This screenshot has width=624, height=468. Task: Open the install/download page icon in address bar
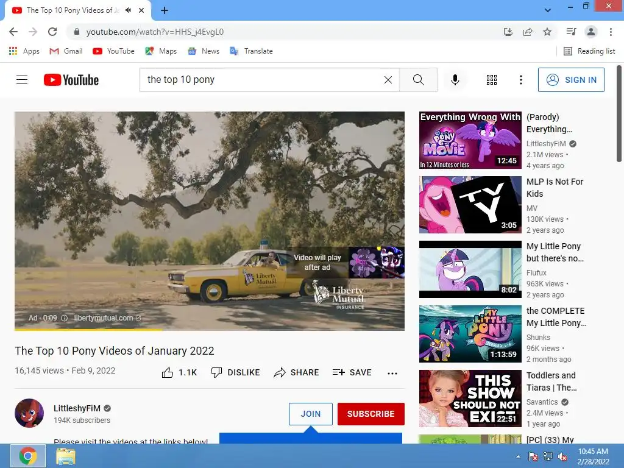click(x=508, y=32)
